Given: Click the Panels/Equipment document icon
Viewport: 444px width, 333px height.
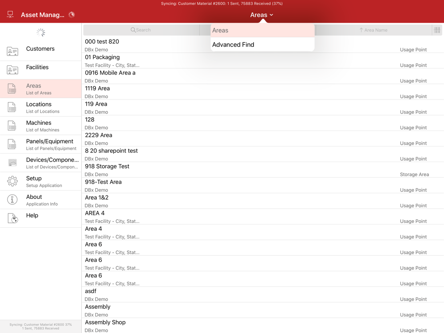Looking at the screenshot, I should point(12,144).
